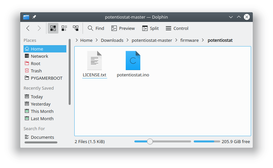Show files saved Yesterday
273x168 pixels.
45,104
